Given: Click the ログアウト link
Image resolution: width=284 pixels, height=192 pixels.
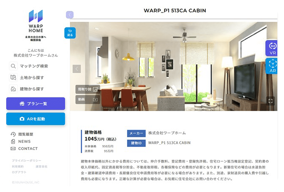Looking at the screenshot, I should click(19, 172).
